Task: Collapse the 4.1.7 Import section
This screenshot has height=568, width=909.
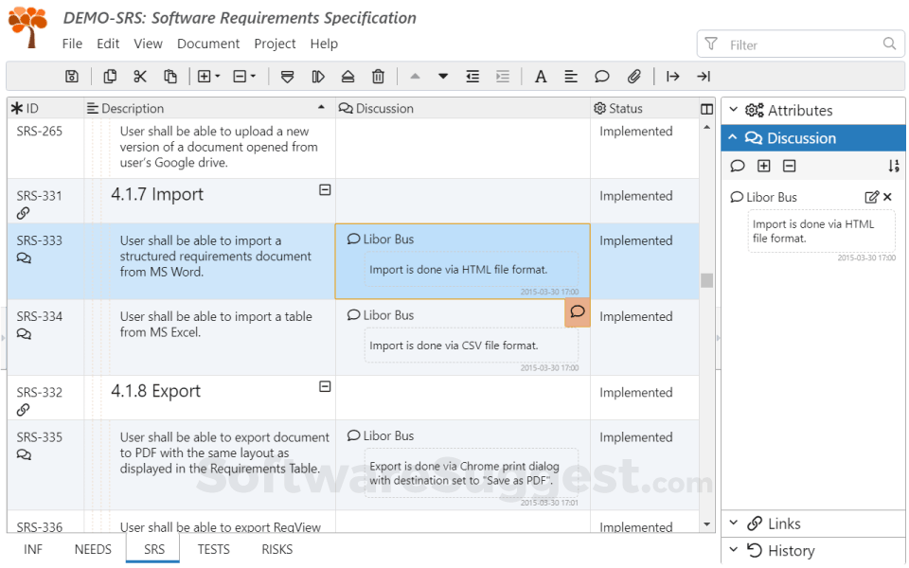Action: pyautogui.click(x=325, y=190)
